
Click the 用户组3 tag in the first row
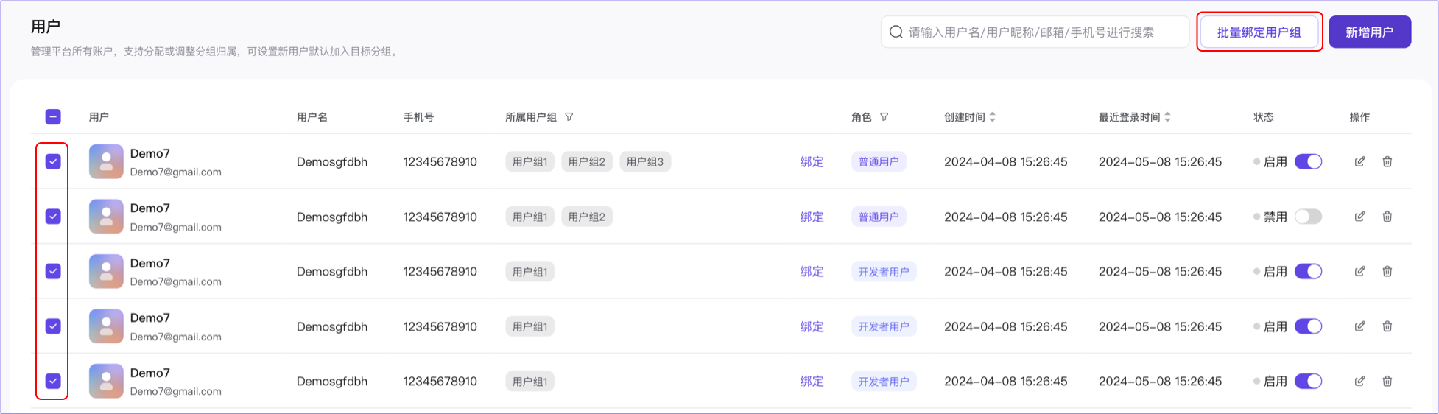tap(644, 161)
